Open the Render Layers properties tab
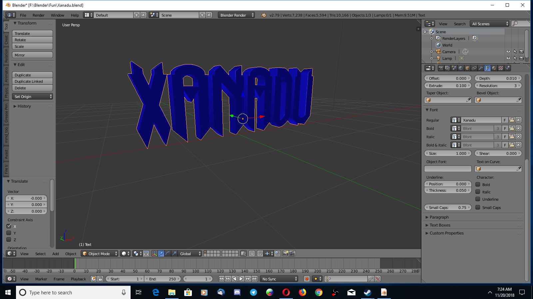This screenshot has width=533, height=299. pos(447,68)
